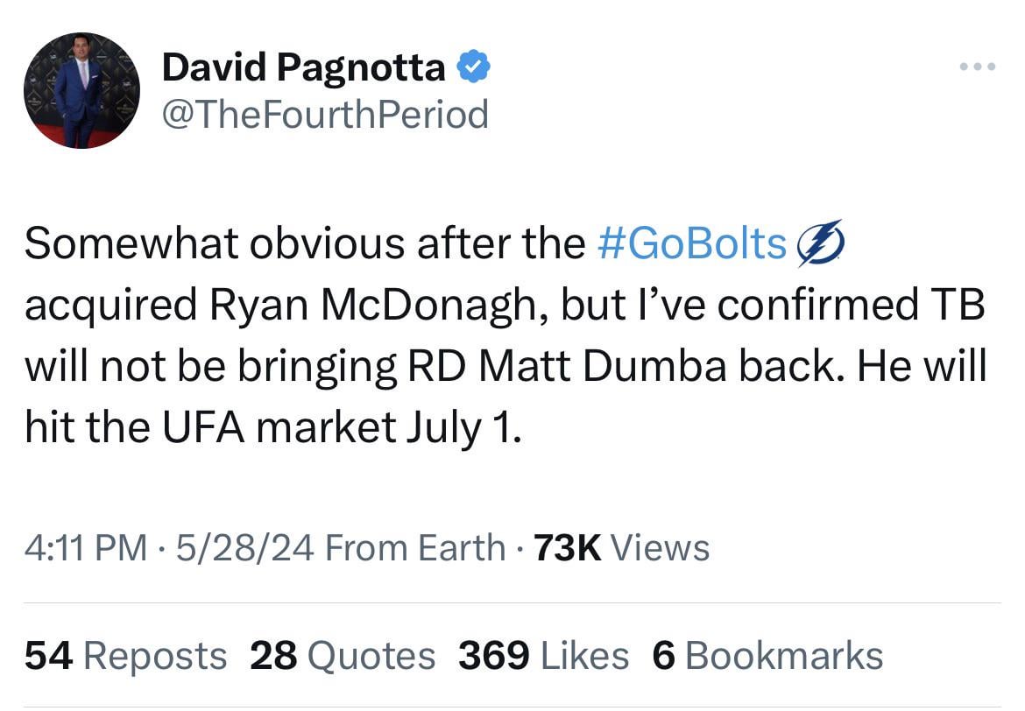Click the verified checkmark badge next to David Pagnotta
The image size is (1025, 711).
click(x=474, y=64)
